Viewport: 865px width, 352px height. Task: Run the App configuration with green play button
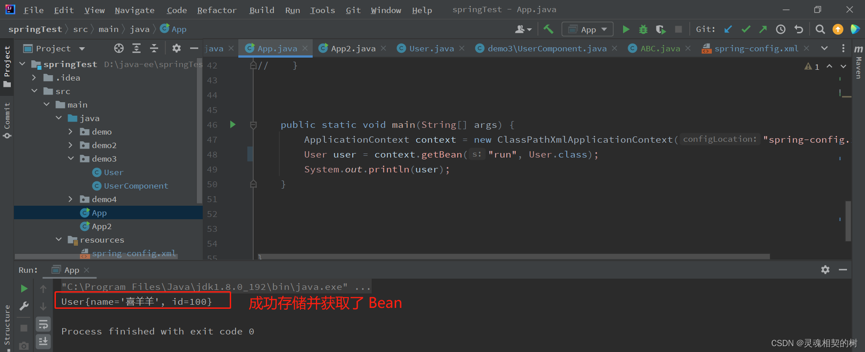(x=626, y=29)
